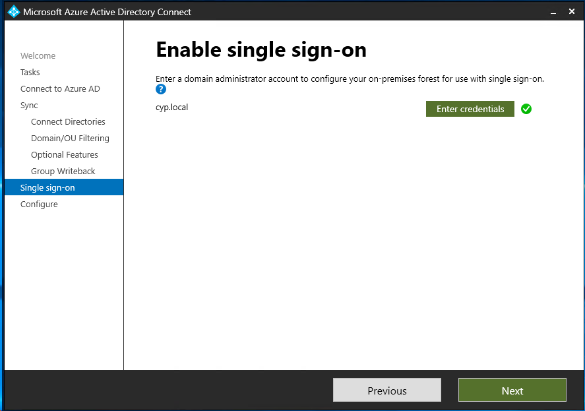The height and width of the screenshot is (411, 585).
Task: Click the Enable single sign-on heading
Action: [261, 49]
